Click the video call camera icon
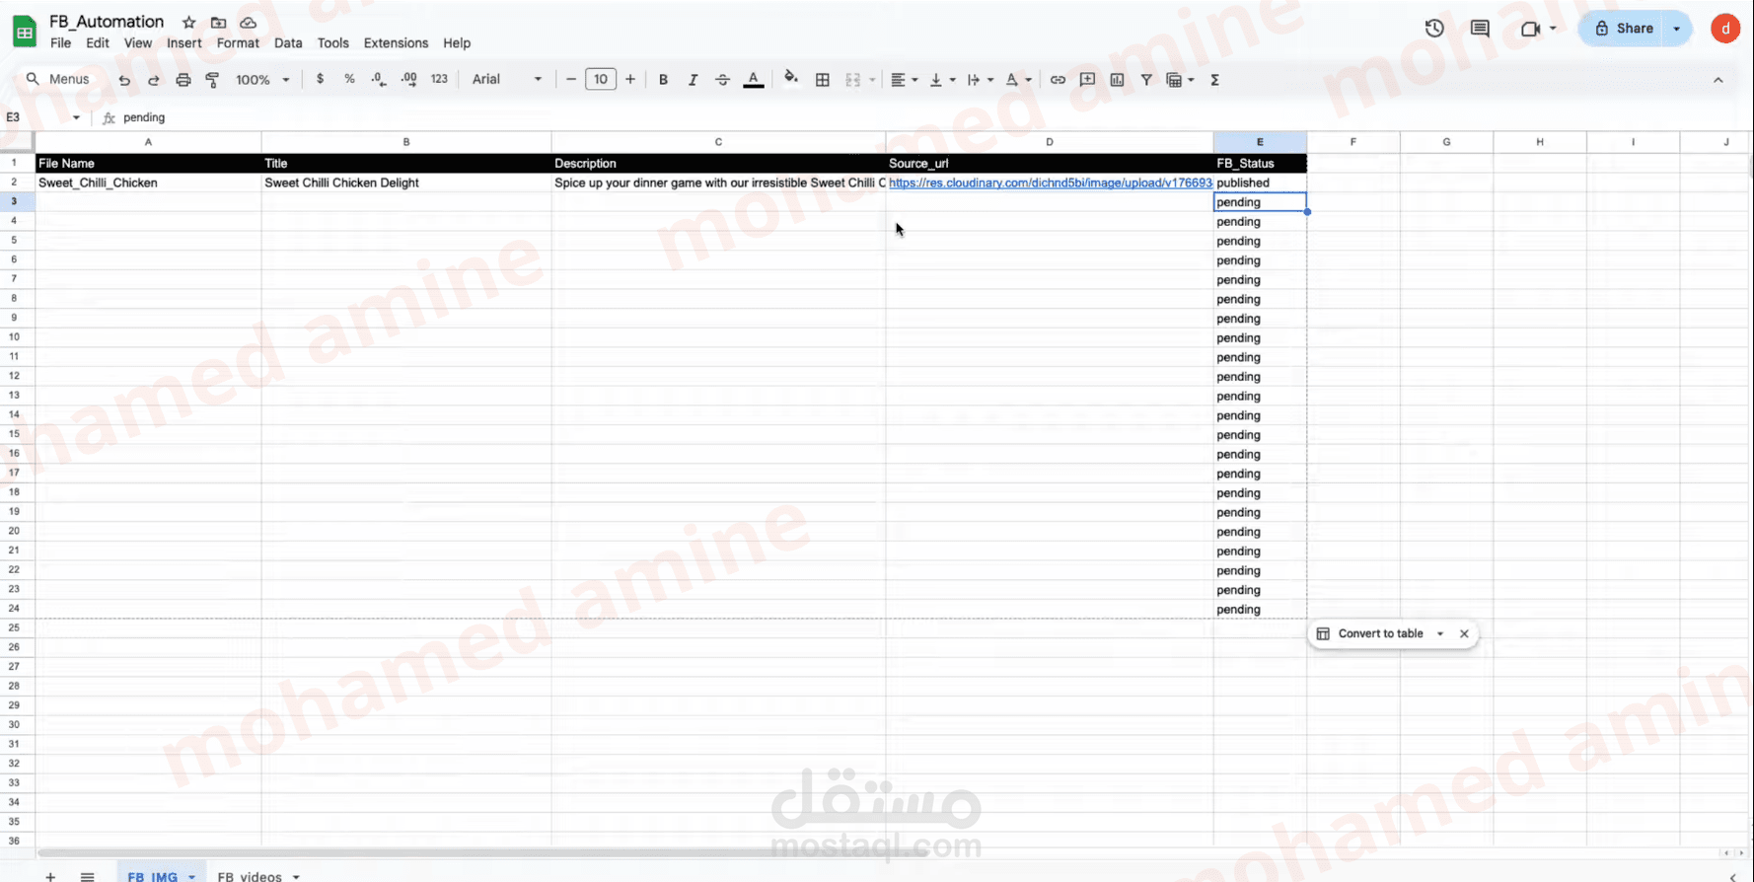 pyautogui.click(x=1530, y=29)
